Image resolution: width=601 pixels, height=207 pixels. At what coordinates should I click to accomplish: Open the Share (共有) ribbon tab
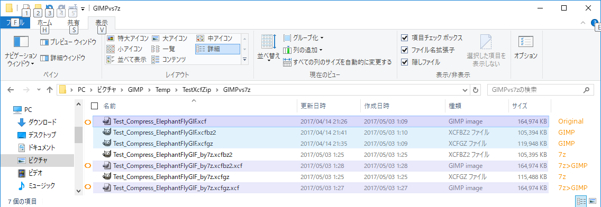coord(73,23)
